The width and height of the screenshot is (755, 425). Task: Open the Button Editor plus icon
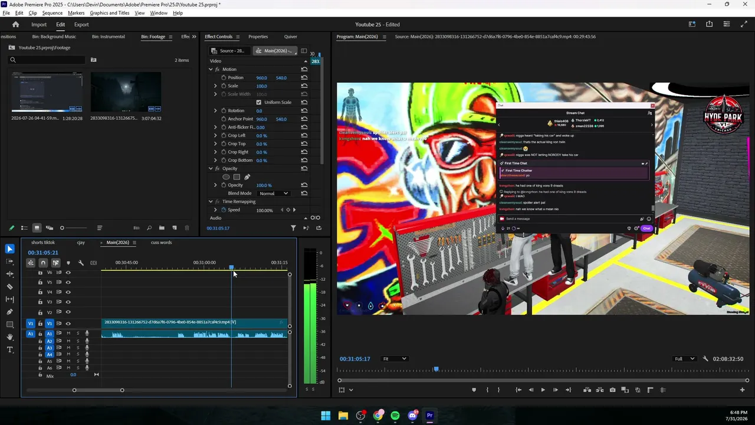click(x=742, y=390)
